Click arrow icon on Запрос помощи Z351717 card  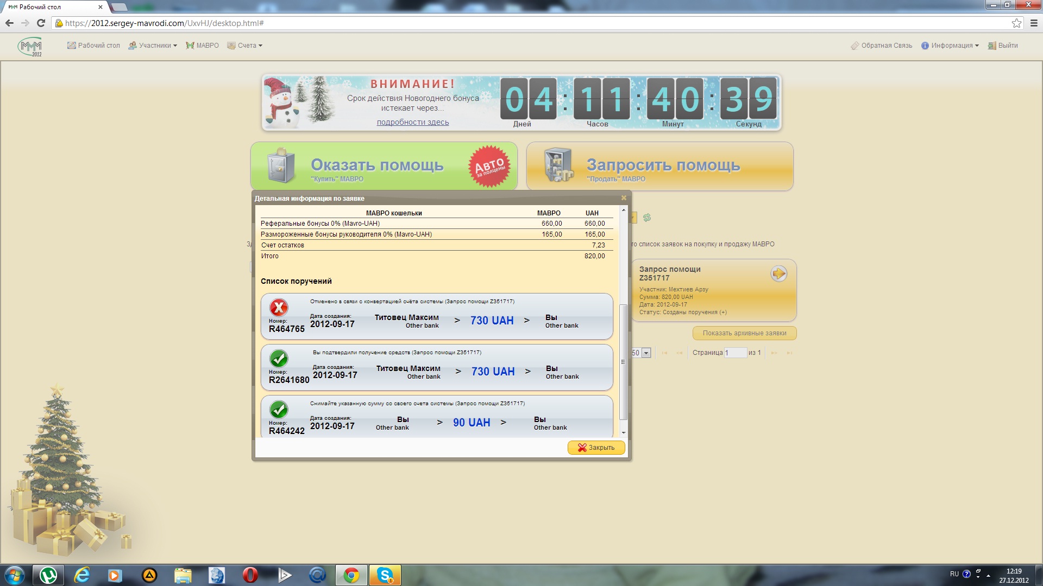click(779, 273)
